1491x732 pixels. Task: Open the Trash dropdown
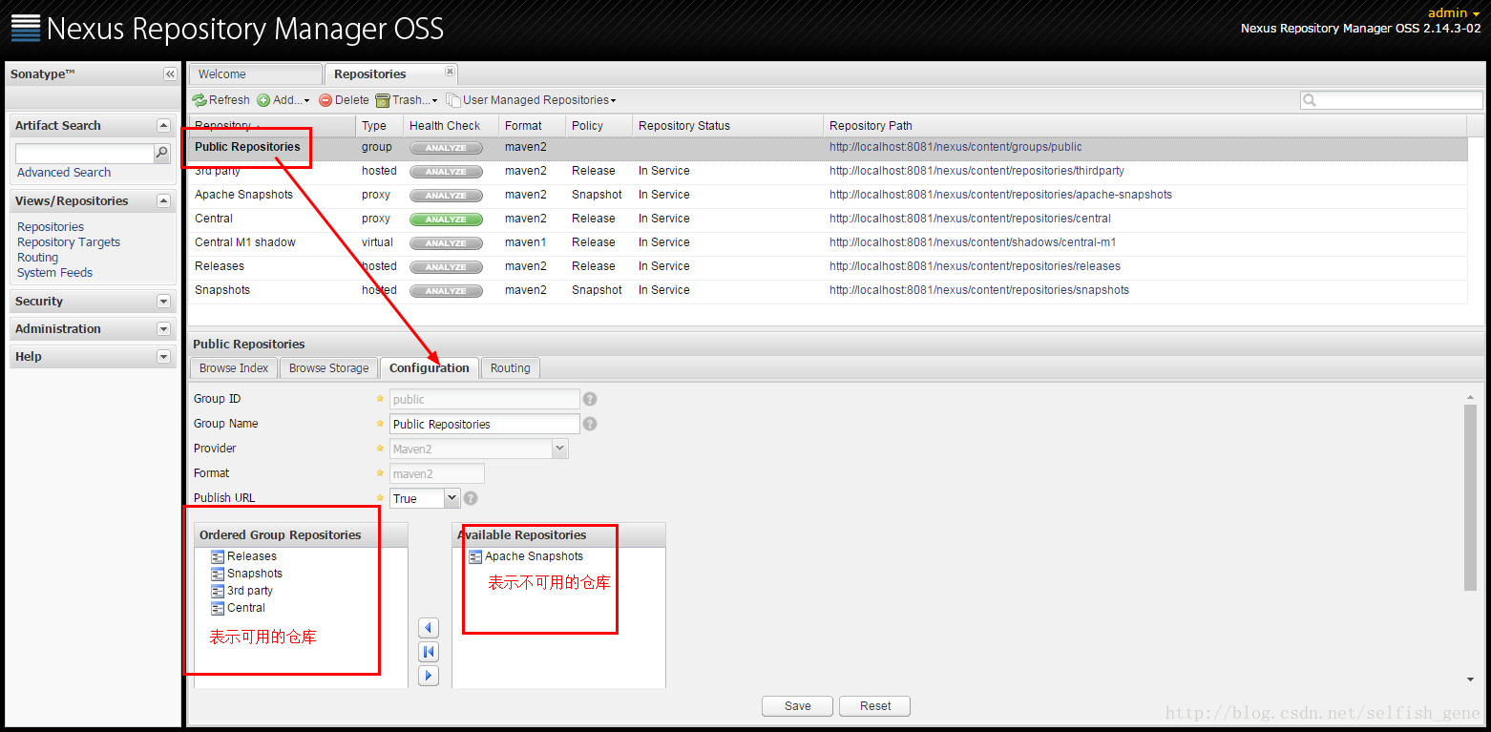pyautogui.click(x=407, y=100)
